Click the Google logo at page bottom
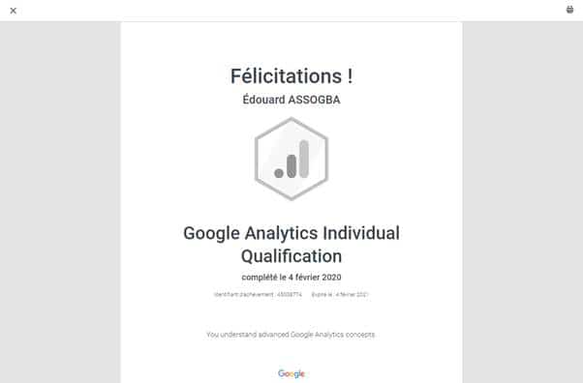Viewport: 583px width, 383px height. 291,373
